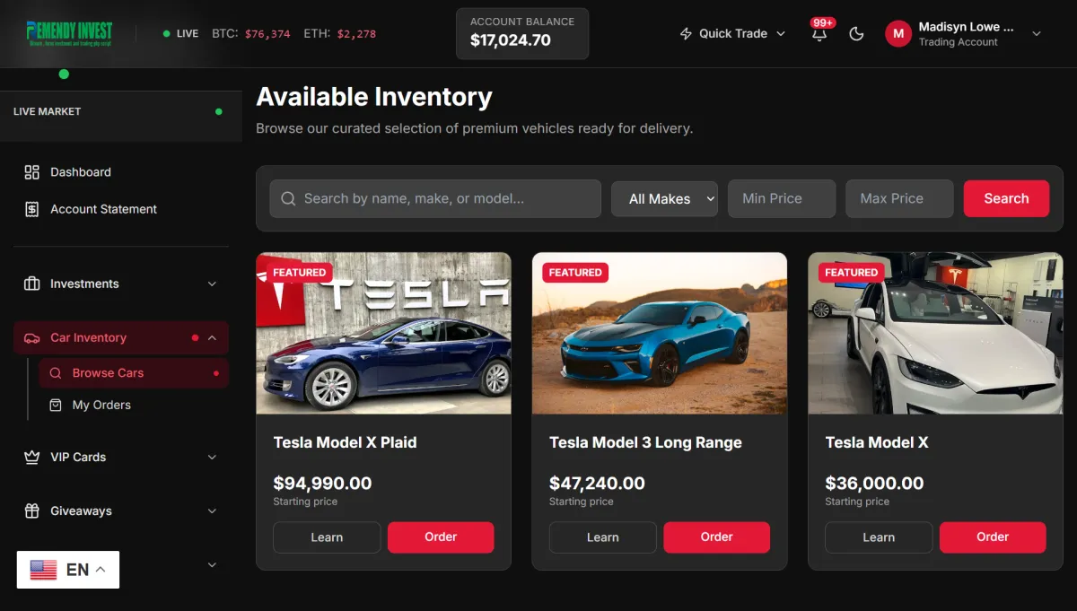Expand the EN language selector
1077x611 pixels.
(x=67, y=569)
